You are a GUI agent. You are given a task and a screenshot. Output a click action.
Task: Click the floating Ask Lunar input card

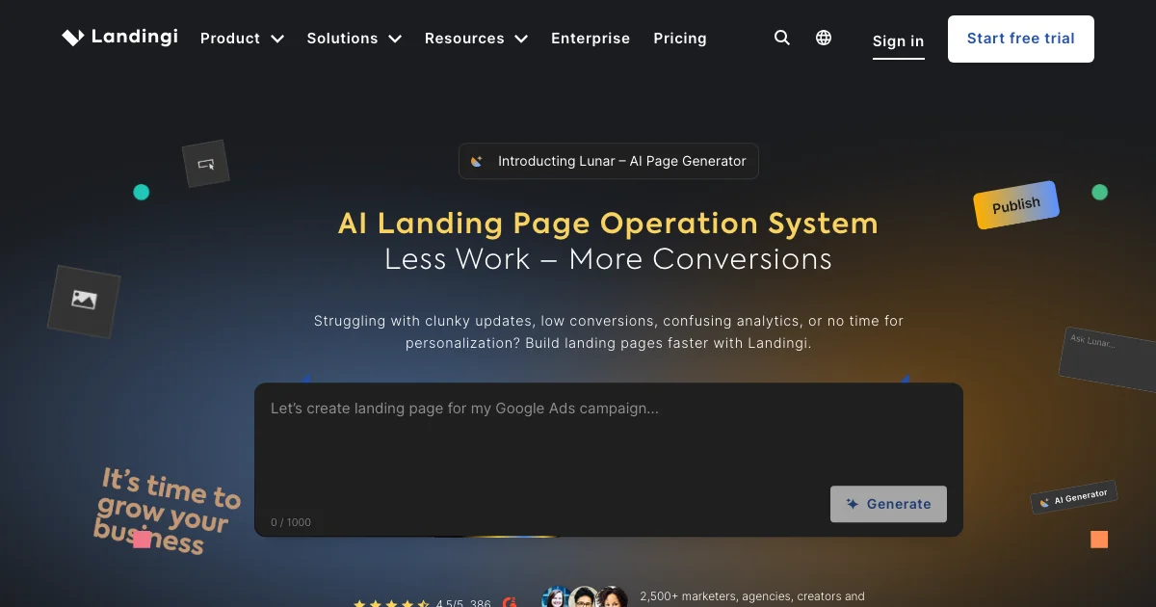click(1110, 358)
